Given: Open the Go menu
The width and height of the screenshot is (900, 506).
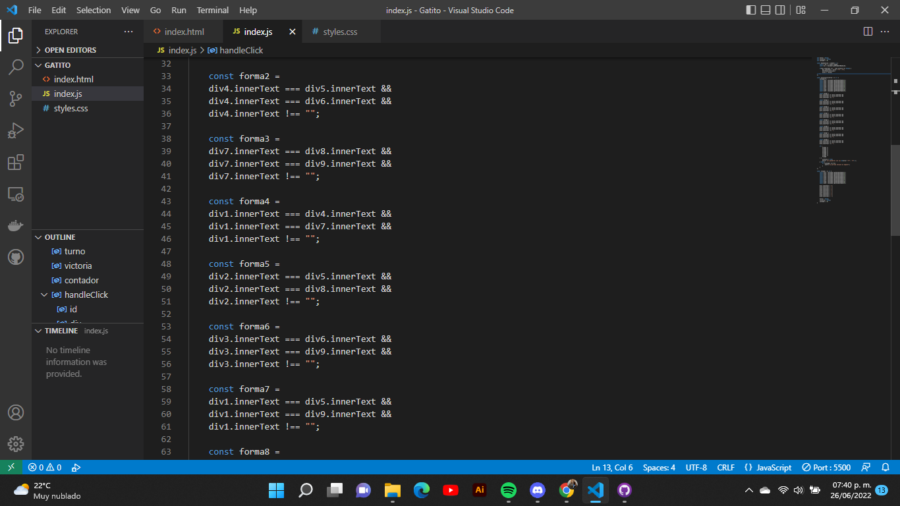Looking at the screenshot, I should (x=155, y=10).
